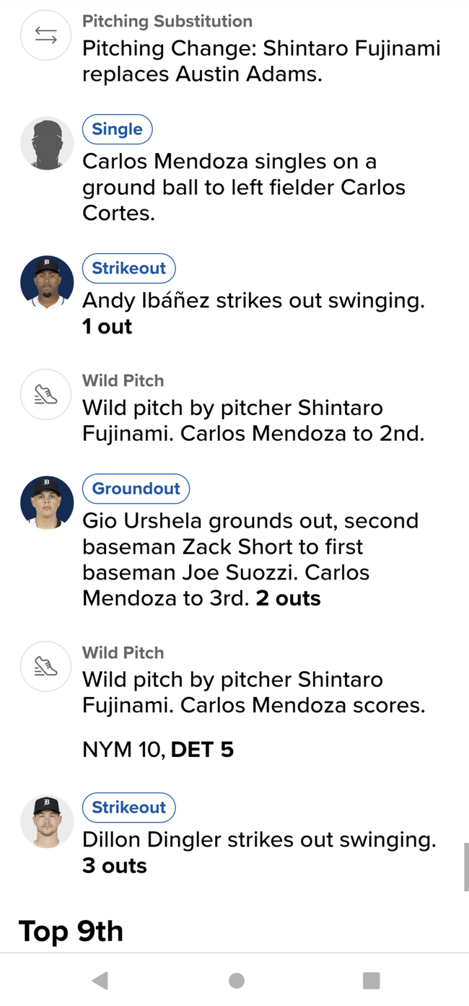Select Dillon Dingler's Strikeout badge
Viewport: 469px width, 1006px height.
(x=128, y=808)
